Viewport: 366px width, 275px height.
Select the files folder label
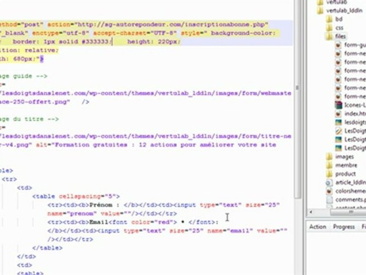click(340, 36)
